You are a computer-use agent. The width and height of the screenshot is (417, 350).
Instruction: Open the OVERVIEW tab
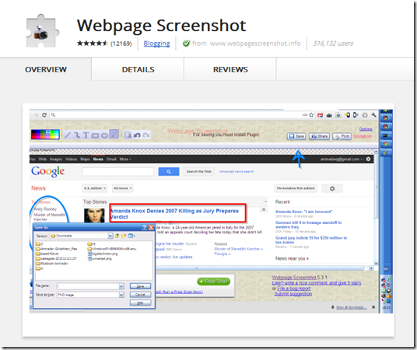(x=46, y=69)
